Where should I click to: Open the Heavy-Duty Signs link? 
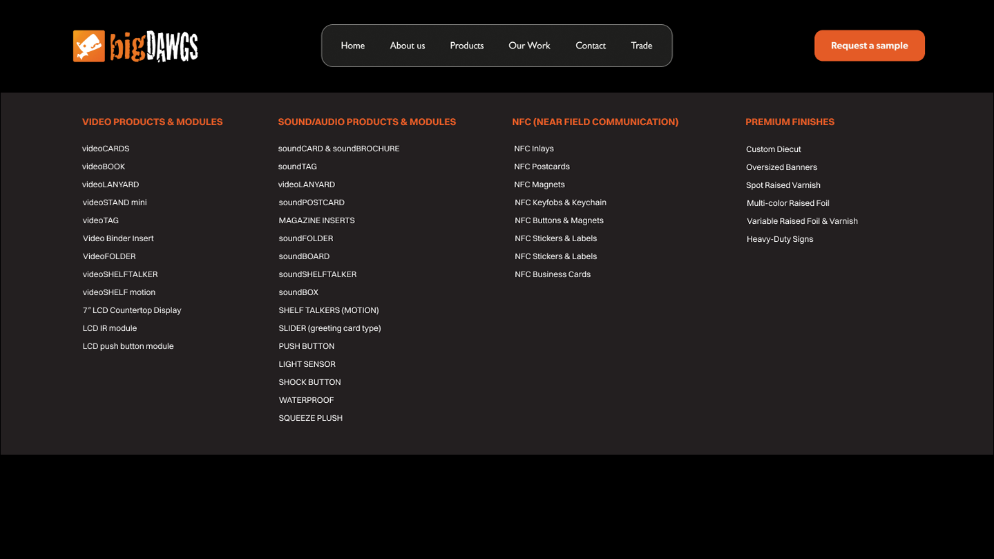pos(780,239)
